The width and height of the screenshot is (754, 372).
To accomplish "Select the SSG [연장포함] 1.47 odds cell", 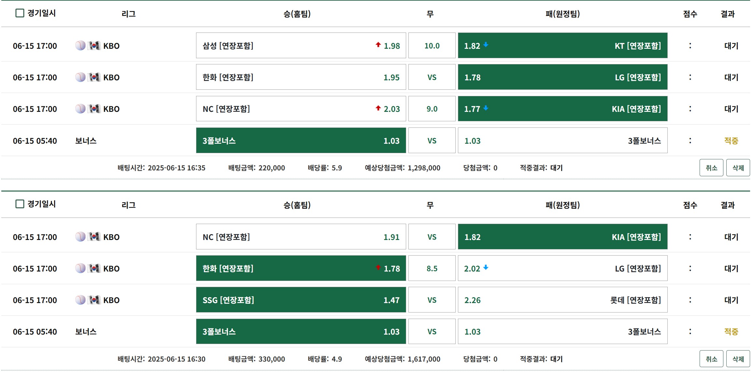I will (x=301, y=300).
